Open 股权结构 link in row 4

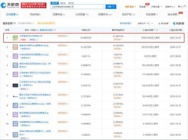click(x=63, y=64)
